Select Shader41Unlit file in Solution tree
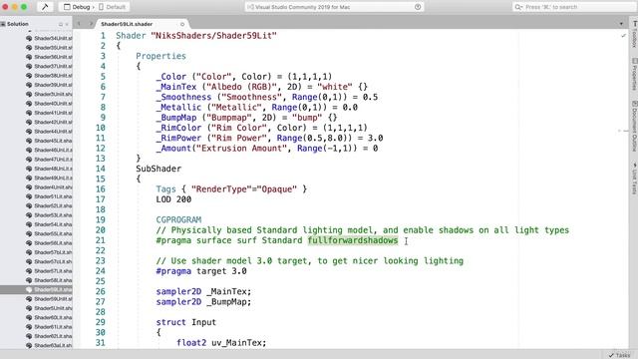Screen dimensions: 638x359 point(49,113)
